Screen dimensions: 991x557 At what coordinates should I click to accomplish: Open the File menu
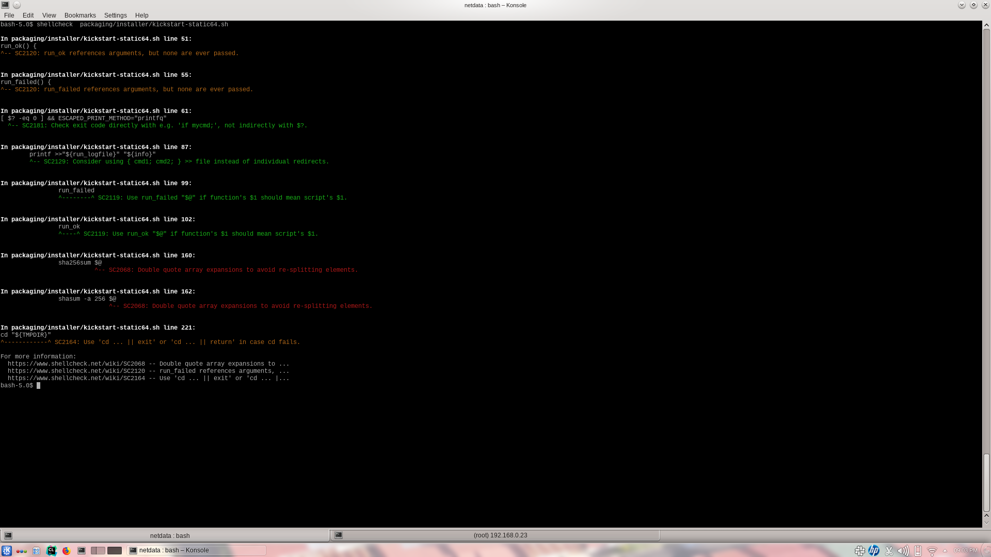click(9, 15)
